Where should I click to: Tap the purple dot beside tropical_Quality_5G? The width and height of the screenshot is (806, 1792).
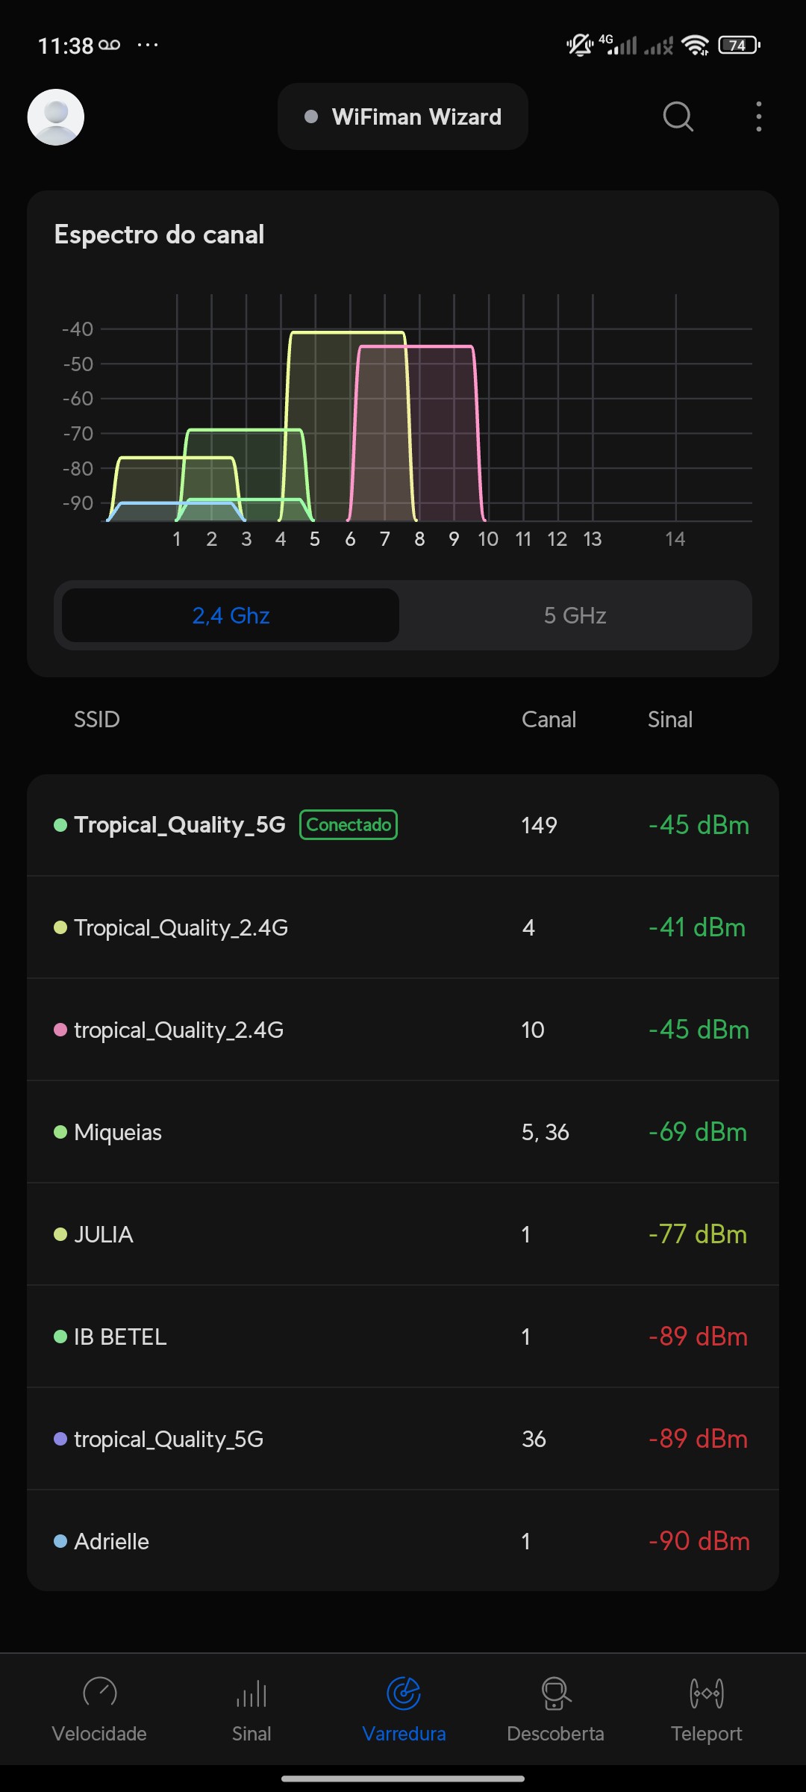click(x=60, y=1439)
